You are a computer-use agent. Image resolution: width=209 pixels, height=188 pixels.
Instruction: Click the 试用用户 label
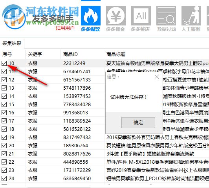pos(65,28)
